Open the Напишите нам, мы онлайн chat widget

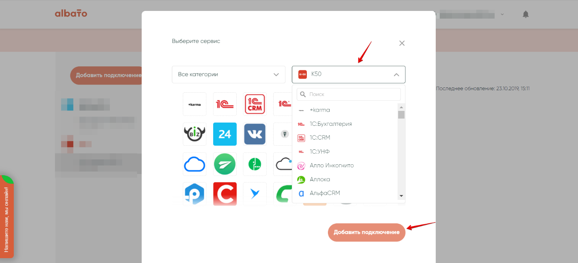[x=7, y=216]
